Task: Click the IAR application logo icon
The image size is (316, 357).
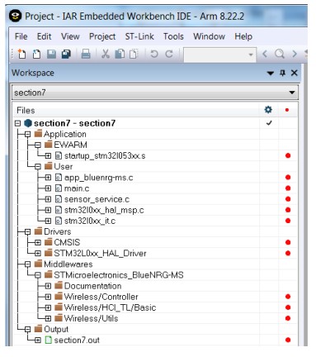Action: [15, 16]
